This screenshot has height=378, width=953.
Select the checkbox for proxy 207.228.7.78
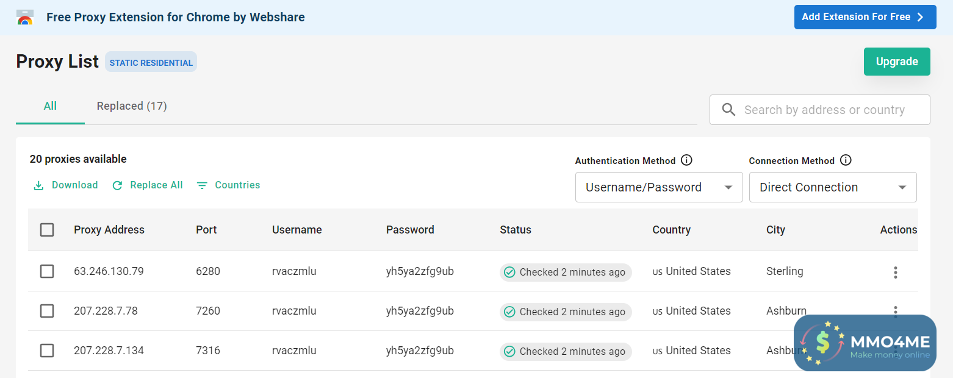(47, 311)
